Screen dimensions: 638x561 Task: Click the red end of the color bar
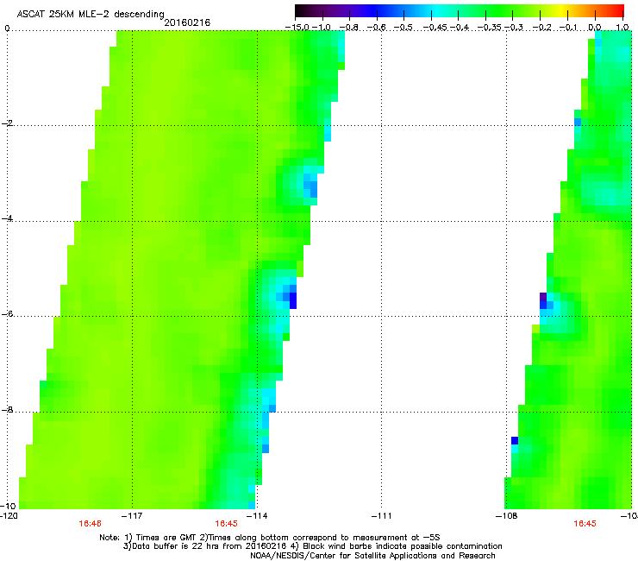click(x=618, y=10)
